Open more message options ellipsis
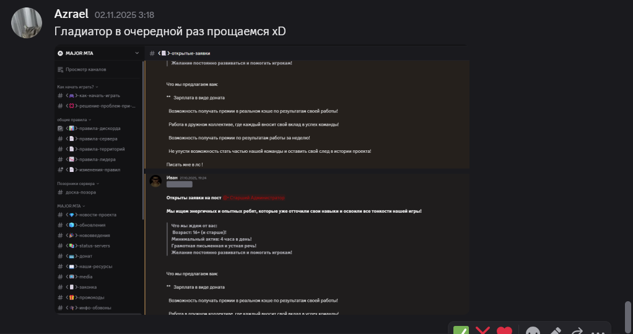This screenshot has height=334, width=633. click(597, 332)
